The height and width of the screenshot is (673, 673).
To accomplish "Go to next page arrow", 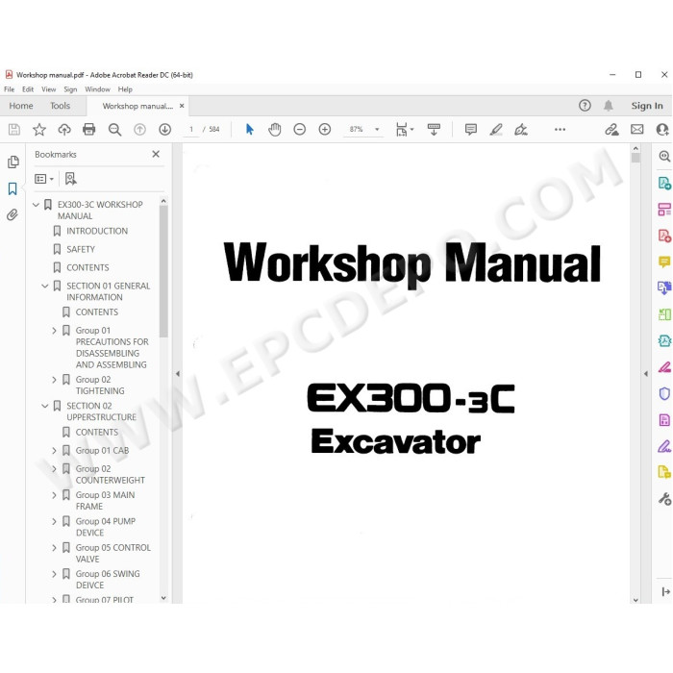I will click(x=164, y=129).
